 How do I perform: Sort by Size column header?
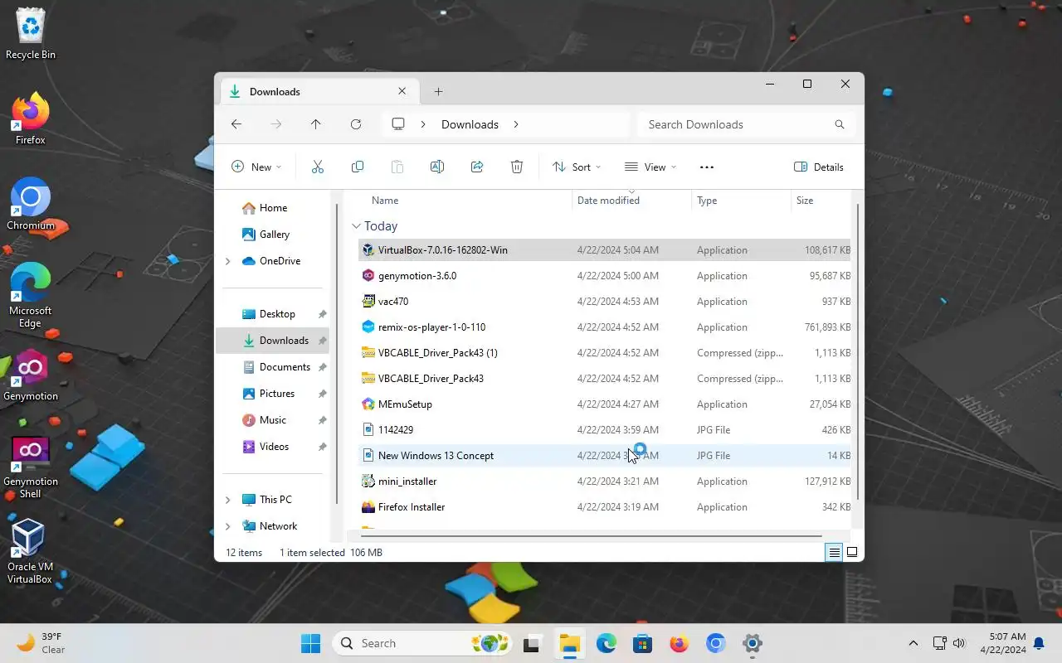pos(805,201)
